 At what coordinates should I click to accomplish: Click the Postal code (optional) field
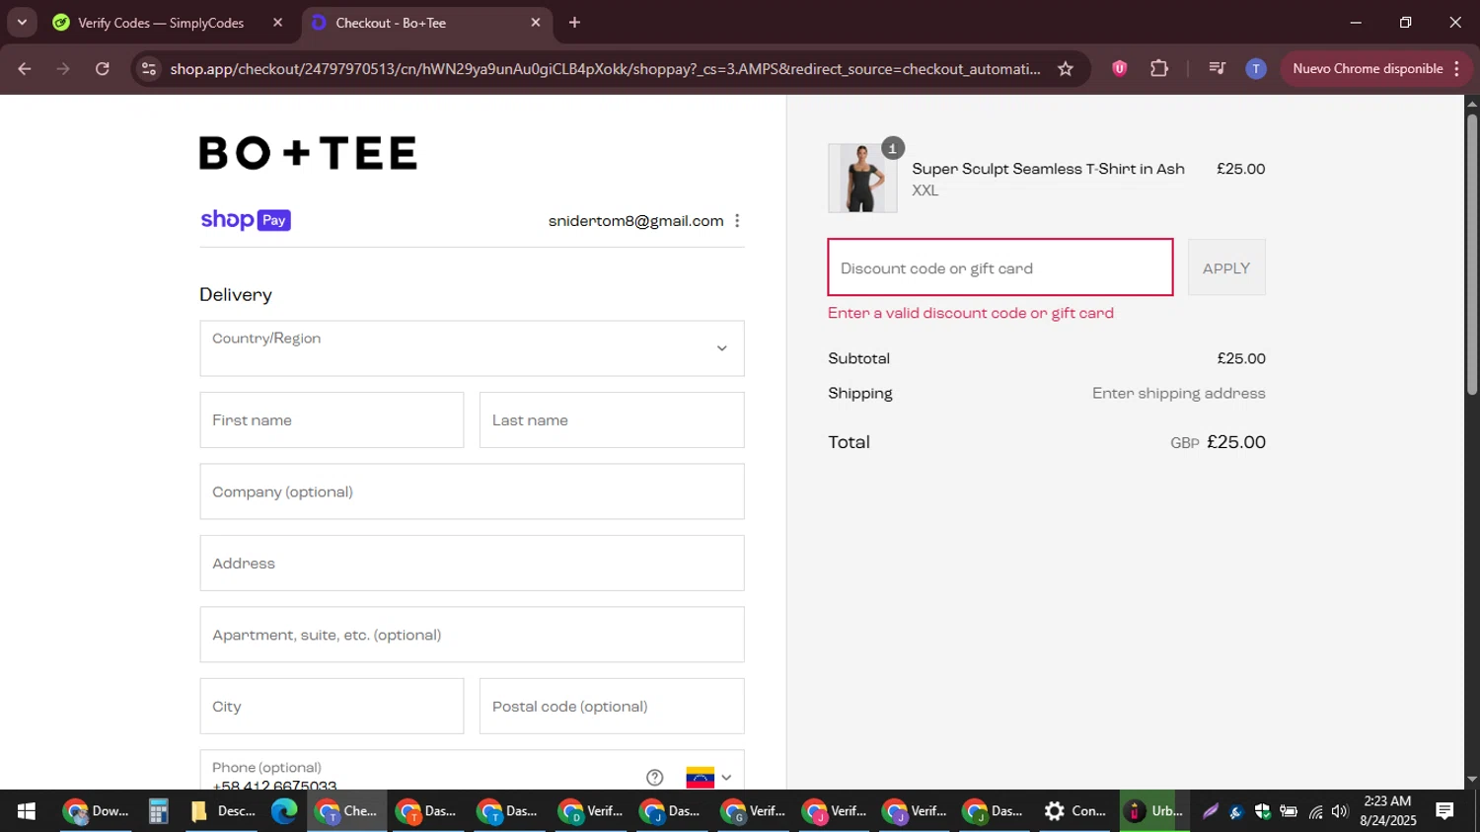click(x=612, y=707)
